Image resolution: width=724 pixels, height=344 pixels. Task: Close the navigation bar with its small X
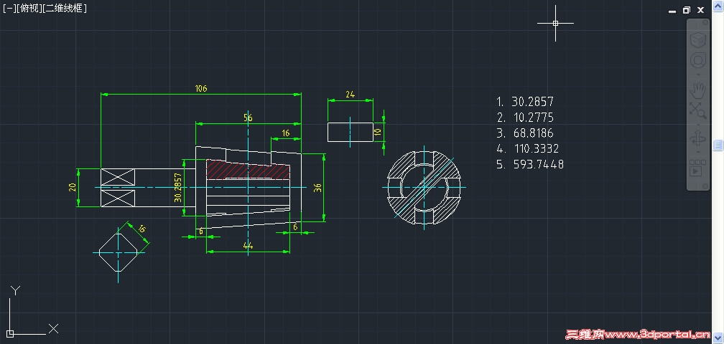point(705,22)
